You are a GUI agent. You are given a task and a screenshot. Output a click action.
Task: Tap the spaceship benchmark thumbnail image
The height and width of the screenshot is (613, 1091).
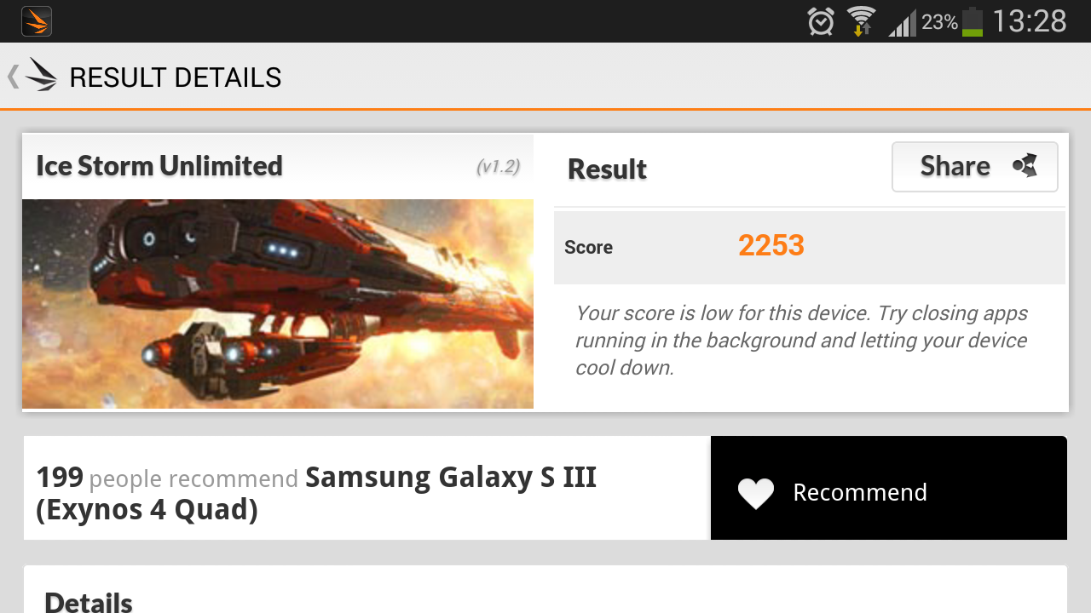278,304
